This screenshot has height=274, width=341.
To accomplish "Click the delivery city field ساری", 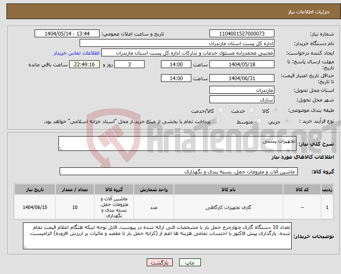I will tap(241, 100).
